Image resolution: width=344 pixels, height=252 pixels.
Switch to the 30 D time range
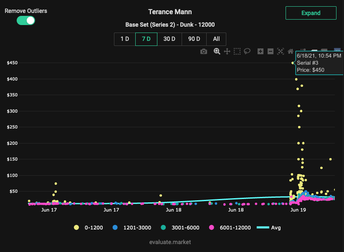169,39
